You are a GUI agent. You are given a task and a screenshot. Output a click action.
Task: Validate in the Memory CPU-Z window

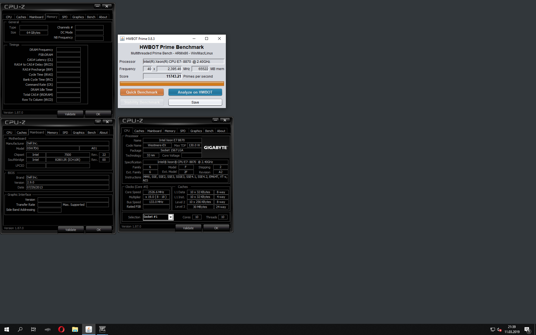70,114
